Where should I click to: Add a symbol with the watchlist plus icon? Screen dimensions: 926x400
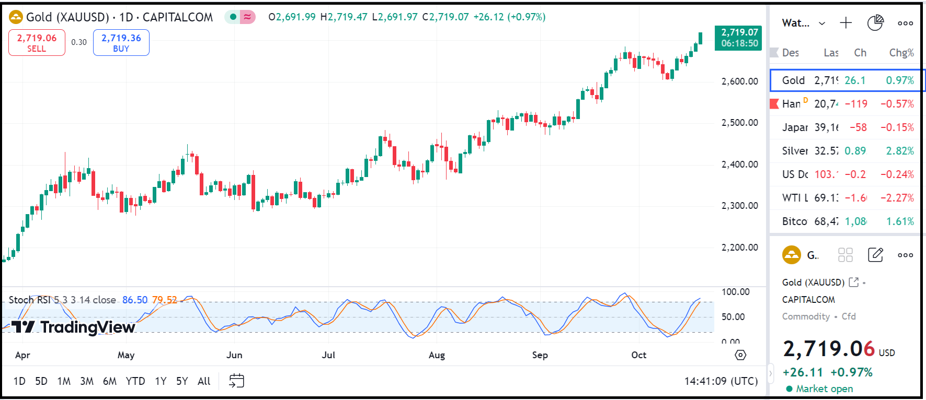(x=845, y=23)
